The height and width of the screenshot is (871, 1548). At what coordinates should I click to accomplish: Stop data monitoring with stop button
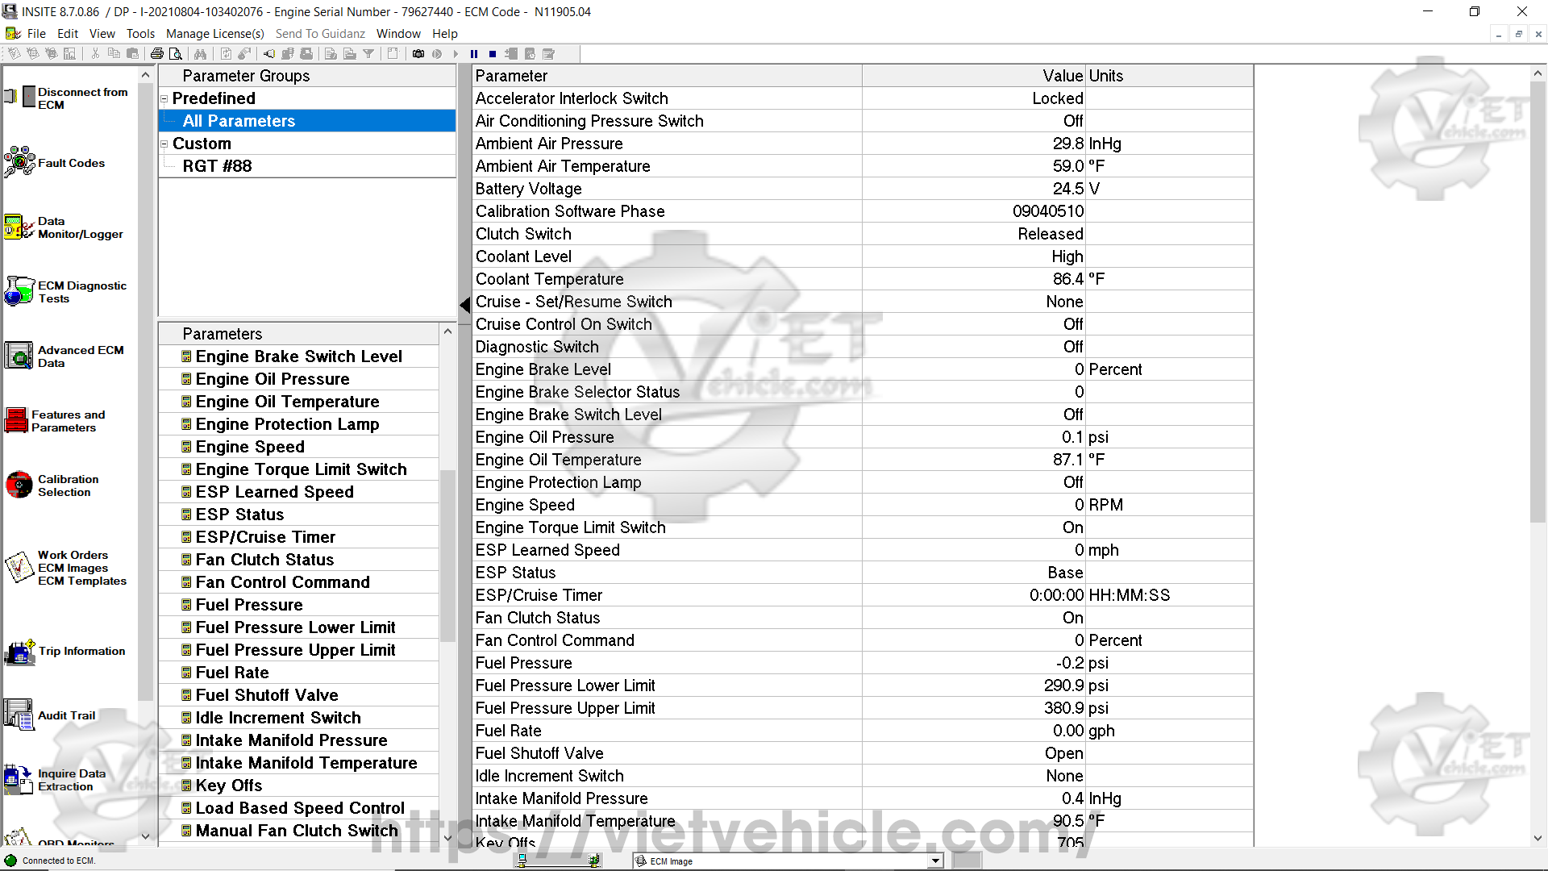click(x=493, y=54)
